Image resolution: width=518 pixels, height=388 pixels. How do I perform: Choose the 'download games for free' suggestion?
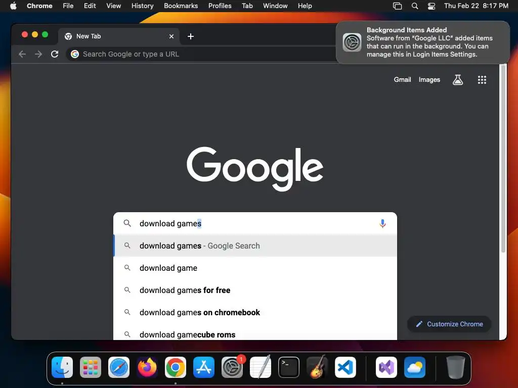click(x=255, y=290)
